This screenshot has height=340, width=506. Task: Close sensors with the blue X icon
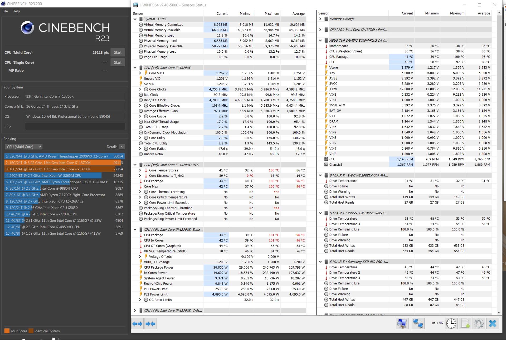click(493, 323)
